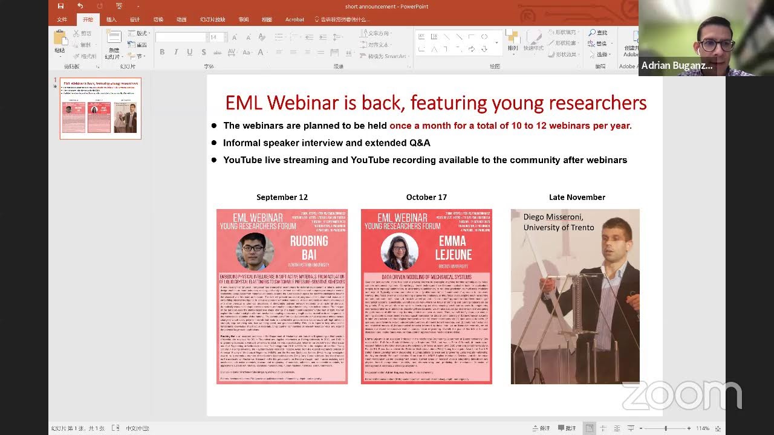
Task: Center align text
Action: click(x=293, y=53)
